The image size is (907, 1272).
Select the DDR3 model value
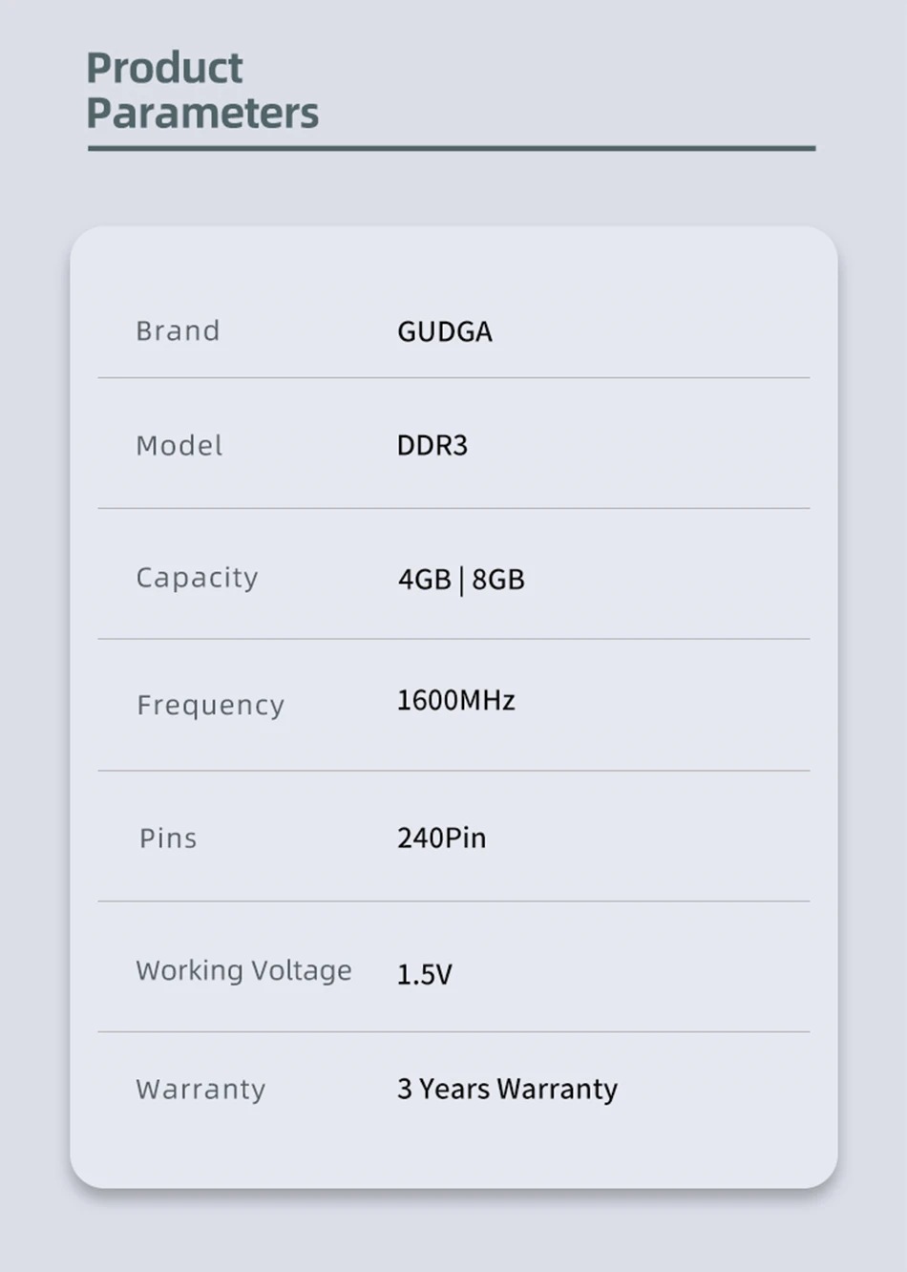432,445
